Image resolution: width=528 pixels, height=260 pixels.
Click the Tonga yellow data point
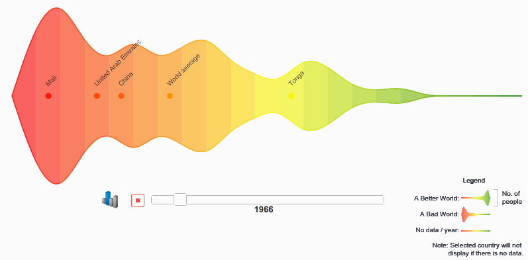click(291, 96)
